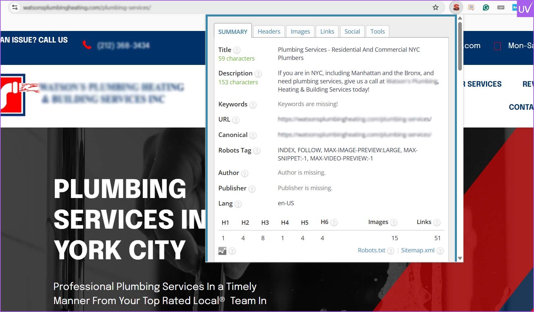Open the SERVICES menu on the website
Screen dimensions: 534x312
pos(482,84)
